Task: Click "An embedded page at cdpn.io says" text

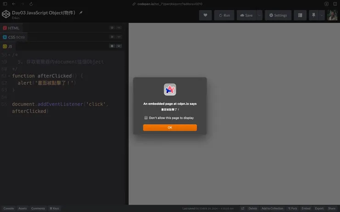Action: (170, 104)
